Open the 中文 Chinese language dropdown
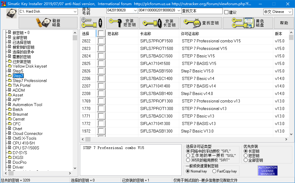This screenshot has height=183, width=295. tap(290, 12)
